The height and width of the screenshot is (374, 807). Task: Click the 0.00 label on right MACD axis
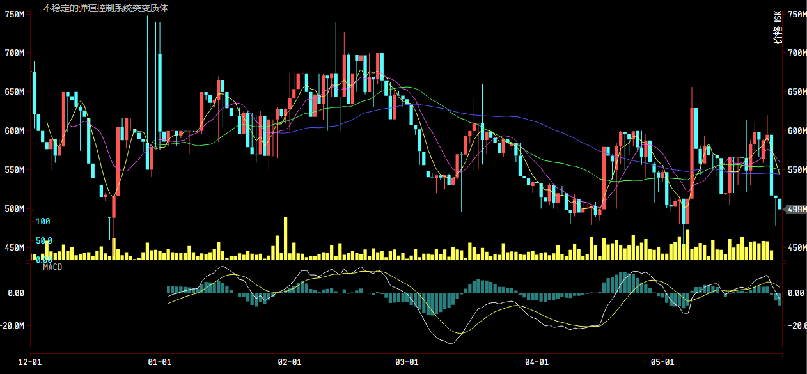point(796,293)
